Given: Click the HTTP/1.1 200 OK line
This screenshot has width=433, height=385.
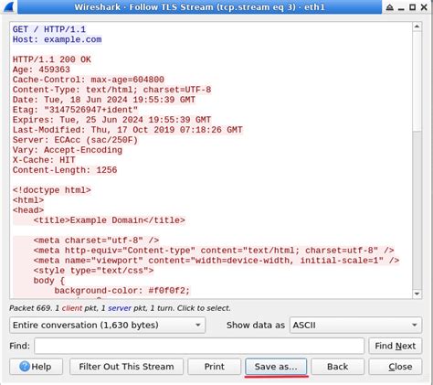Looking at the screenshot, I should pyautogui.click(x=52, y=59).
